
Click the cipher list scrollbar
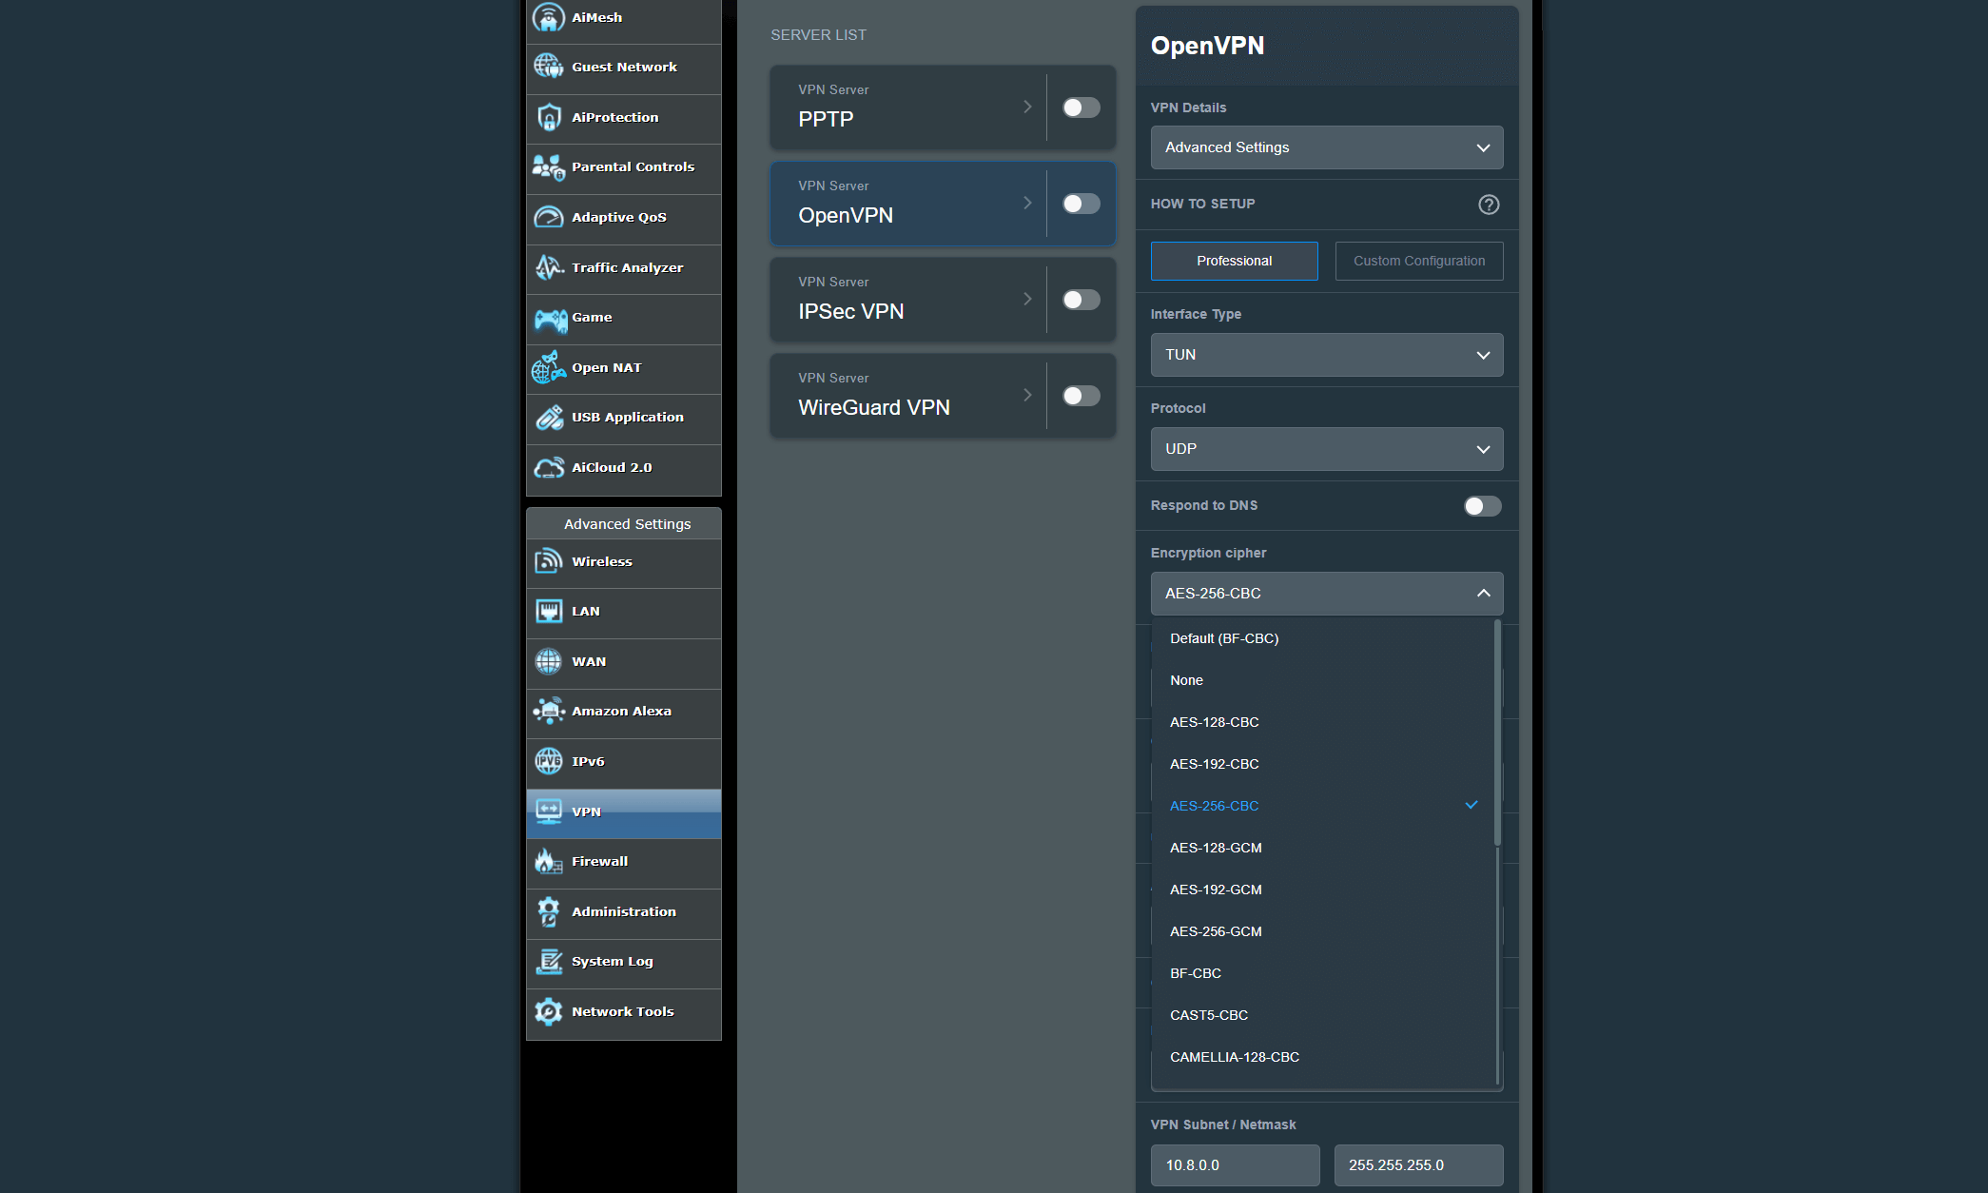click(1497, 733)
